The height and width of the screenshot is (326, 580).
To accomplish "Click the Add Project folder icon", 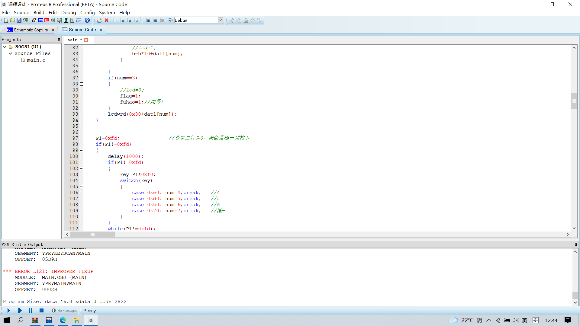I will pos(99,20).
